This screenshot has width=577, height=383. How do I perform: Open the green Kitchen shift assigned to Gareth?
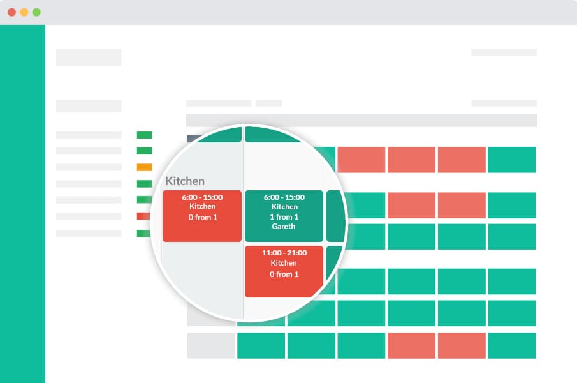[284, 216]
